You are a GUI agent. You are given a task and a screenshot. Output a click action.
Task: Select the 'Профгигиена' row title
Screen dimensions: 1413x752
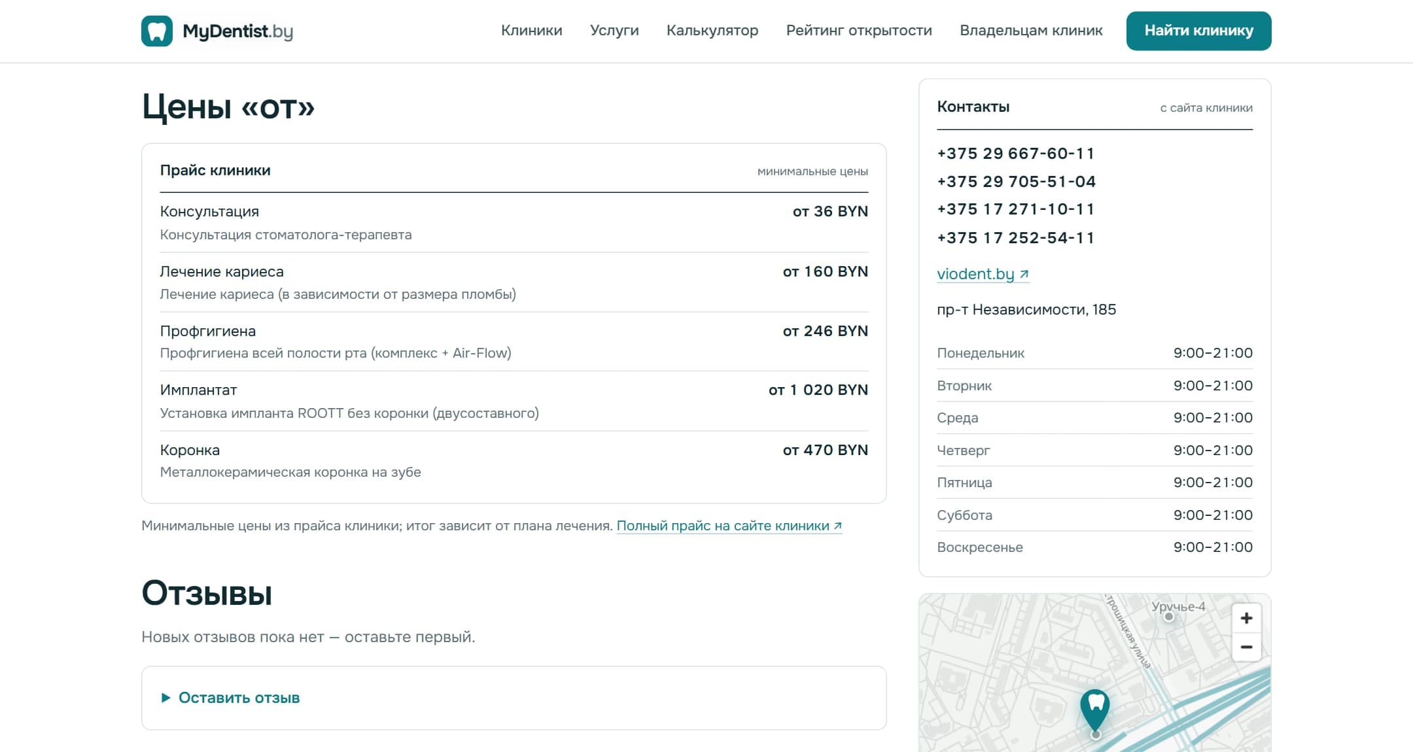(x=208, y=331)
